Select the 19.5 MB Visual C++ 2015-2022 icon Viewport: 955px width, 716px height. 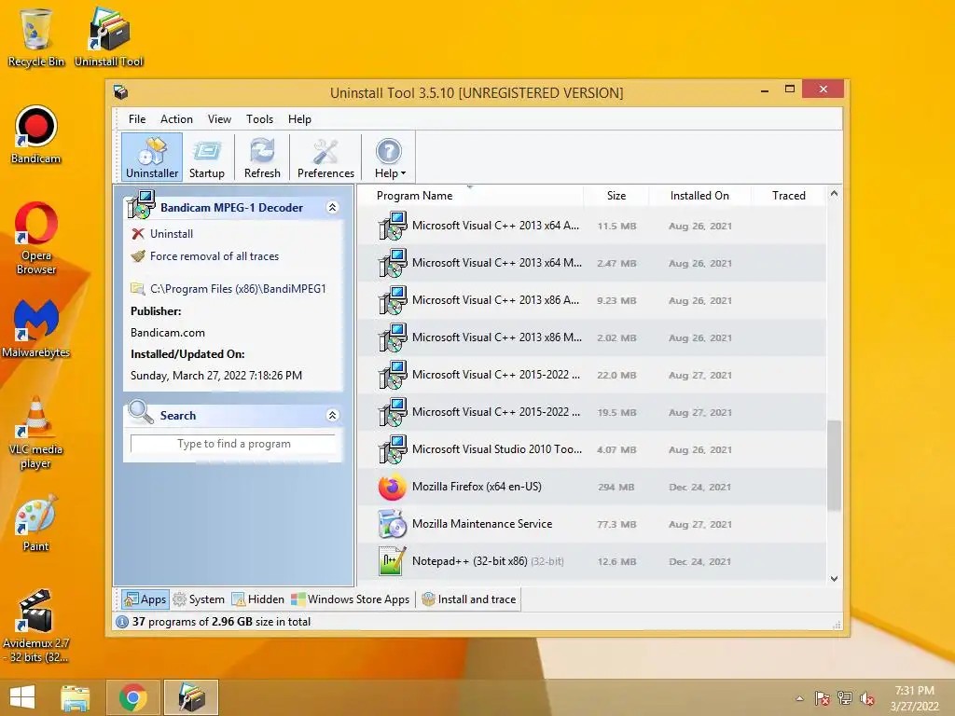(393, 412)
